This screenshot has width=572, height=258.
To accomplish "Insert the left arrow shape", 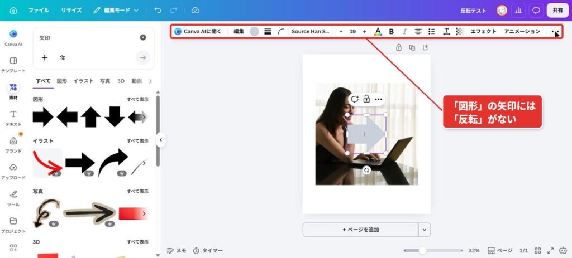I will (67, 117).
